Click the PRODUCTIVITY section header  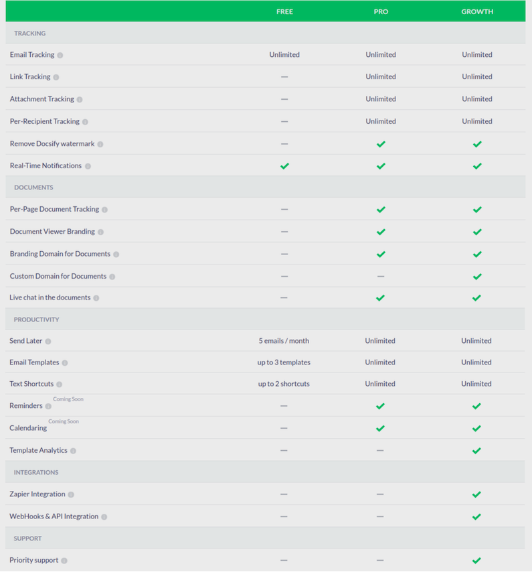click(36, 319)
